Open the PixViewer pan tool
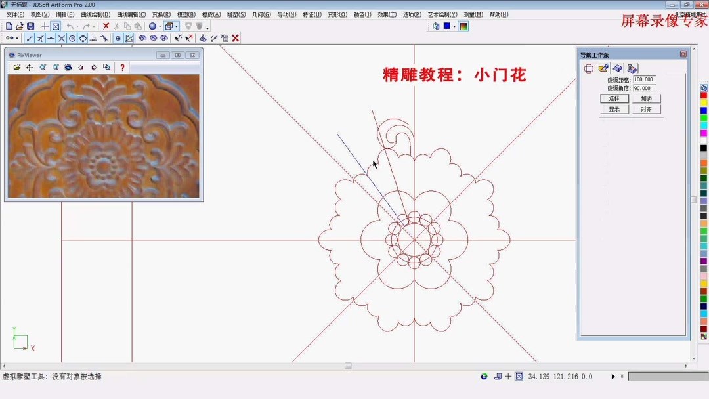Image resolution: width=709 pixels, height=399 pixels. (29, 67)
